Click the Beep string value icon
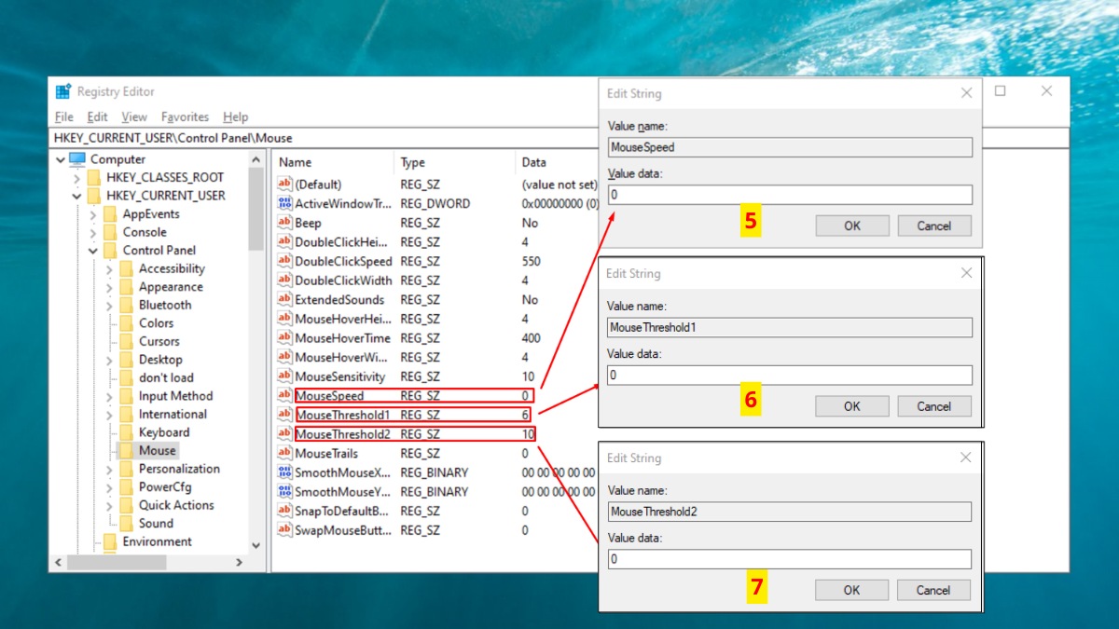This screenshot has height=629, width=1119. [x=285, y=223]
